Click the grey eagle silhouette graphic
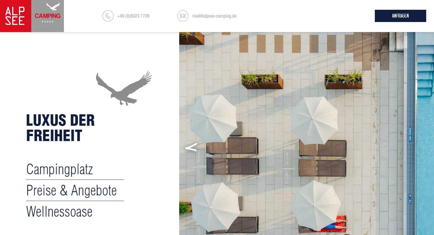Screen dimensions: 434x235 coord(124,88)
